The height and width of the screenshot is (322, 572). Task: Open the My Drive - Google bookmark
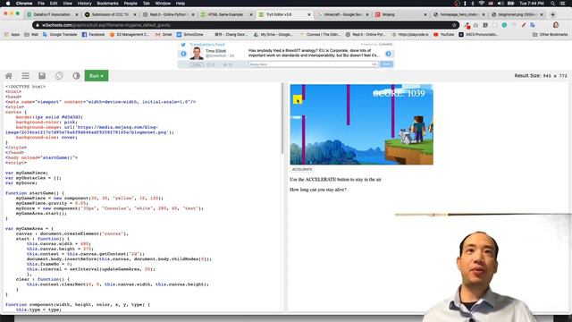point(273,34)
